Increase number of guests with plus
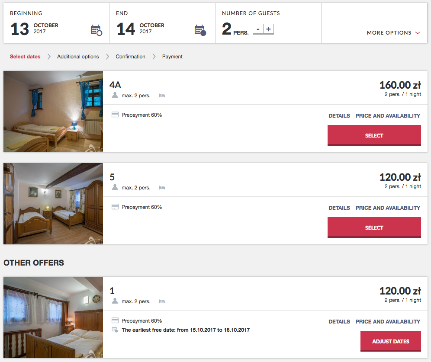Viewport: 431px width, 362px height. [x=269, y=29]
